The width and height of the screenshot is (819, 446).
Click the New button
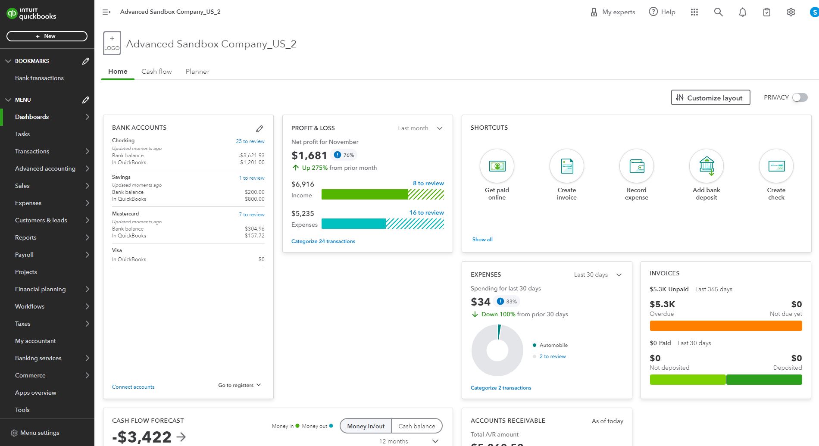[47, 36]
